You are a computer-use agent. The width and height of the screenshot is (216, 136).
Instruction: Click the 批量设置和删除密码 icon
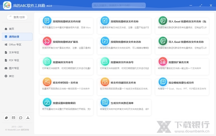point(47,102)
